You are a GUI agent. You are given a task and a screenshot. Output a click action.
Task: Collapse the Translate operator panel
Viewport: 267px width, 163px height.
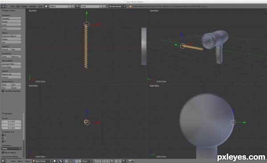tap(3, 114)
